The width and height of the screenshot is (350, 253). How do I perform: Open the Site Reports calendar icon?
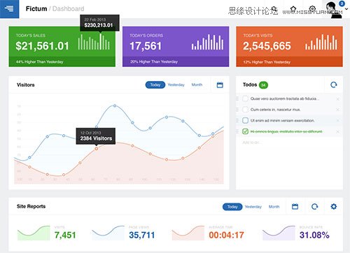pos(295,206)
